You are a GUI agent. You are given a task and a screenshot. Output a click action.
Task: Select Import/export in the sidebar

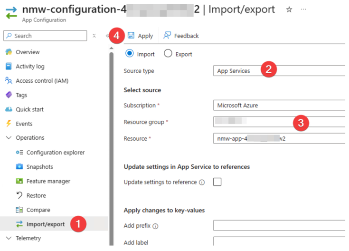54,224
